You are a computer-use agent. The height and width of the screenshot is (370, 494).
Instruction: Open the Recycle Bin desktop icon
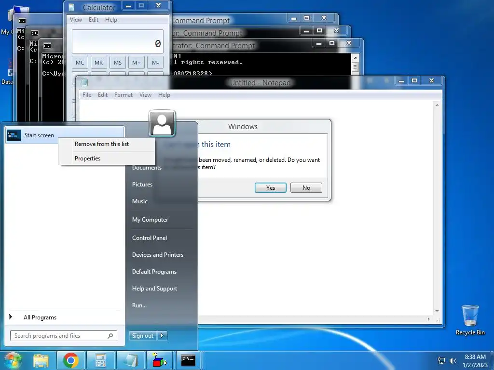470,320
